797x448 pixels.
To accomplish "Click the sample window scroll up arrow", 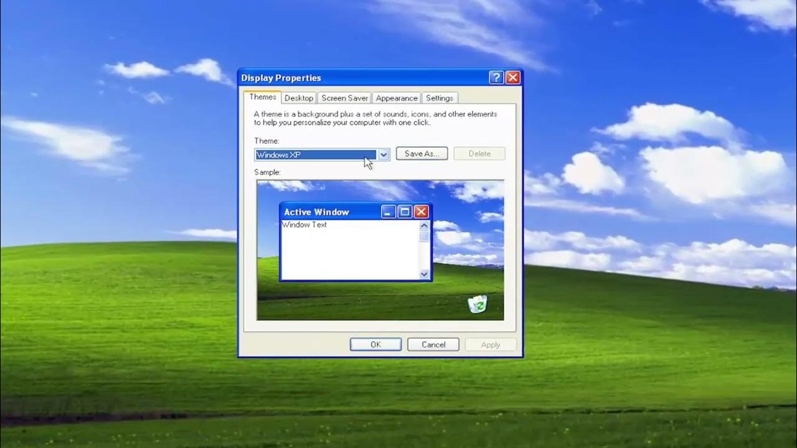I will click(424, 226).
